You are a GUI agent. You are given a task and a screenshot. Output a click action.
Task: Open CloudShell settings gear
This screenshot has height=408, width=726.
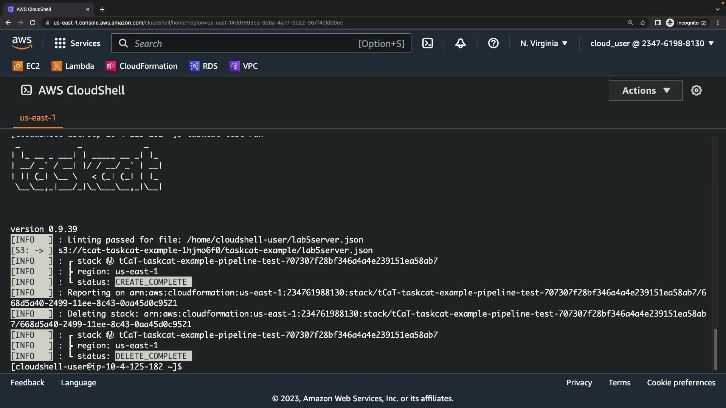tap(696, 90)
